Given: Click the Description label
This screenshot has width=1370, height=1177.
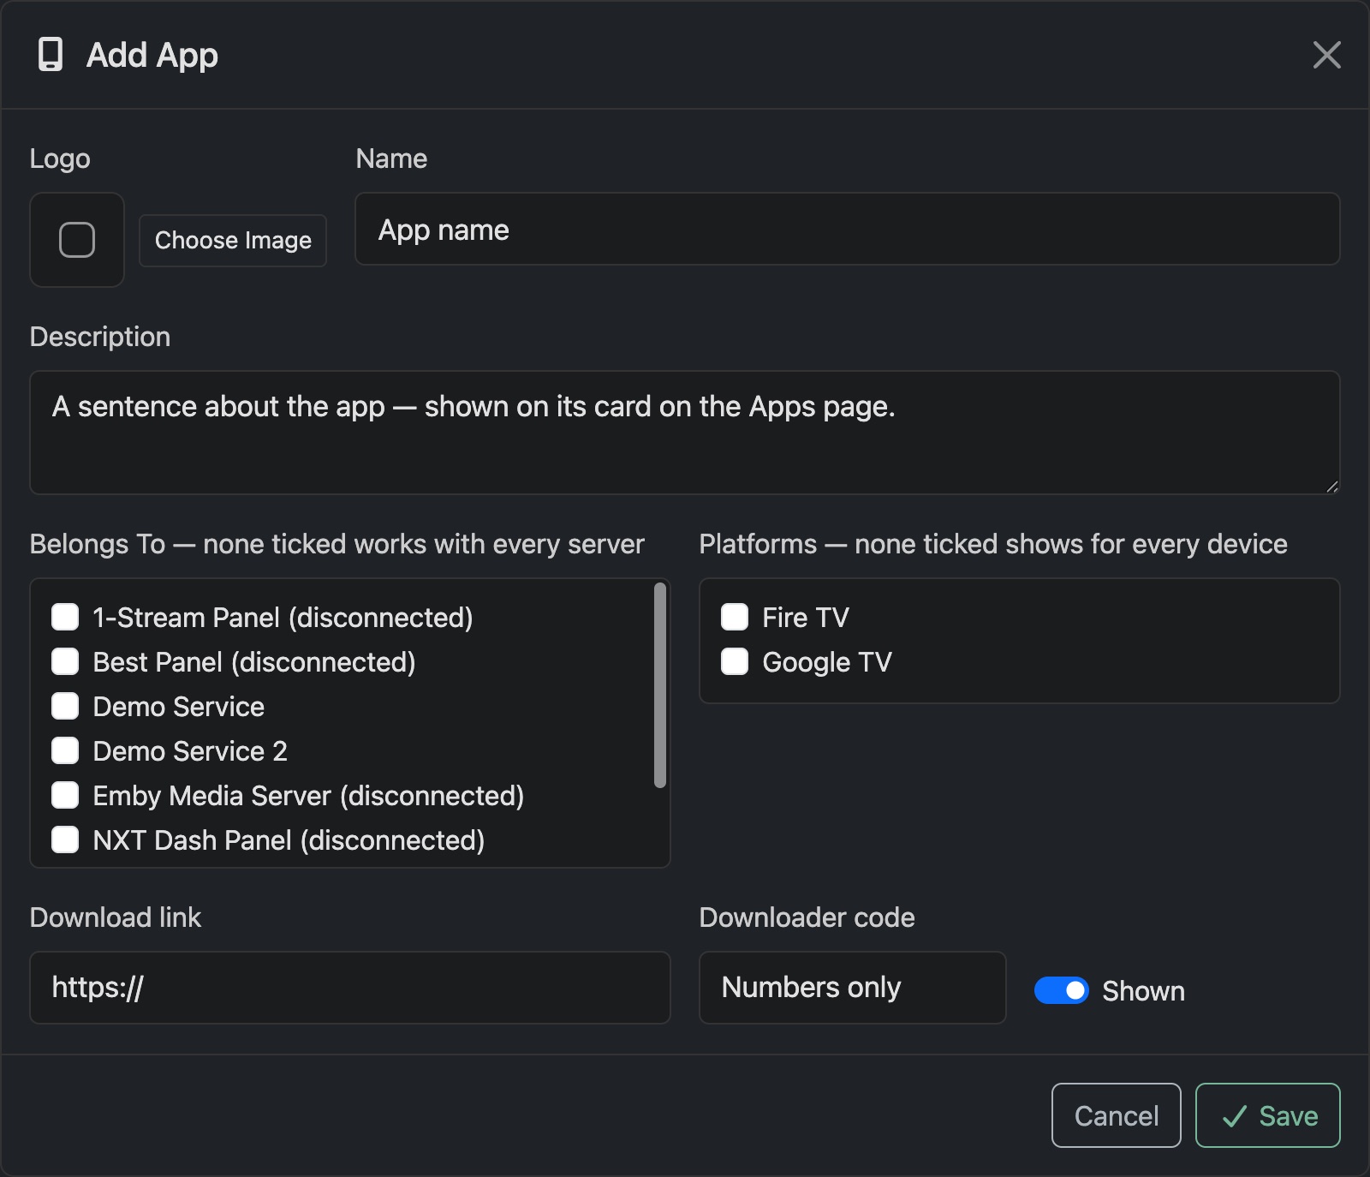Looking at the screenshot, I should tap(100, 337).
